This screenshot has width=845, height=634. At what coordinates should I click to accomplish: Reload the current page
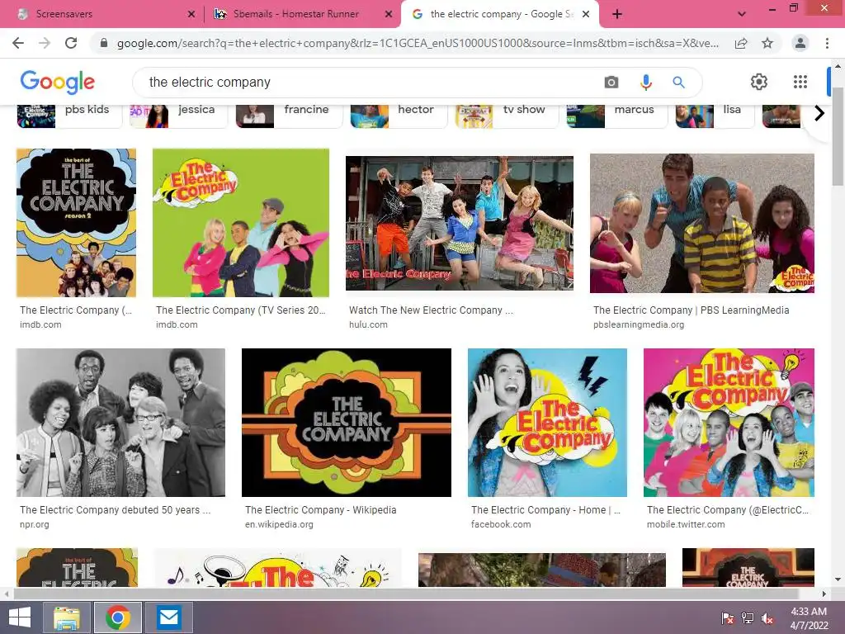pos(71,43)
